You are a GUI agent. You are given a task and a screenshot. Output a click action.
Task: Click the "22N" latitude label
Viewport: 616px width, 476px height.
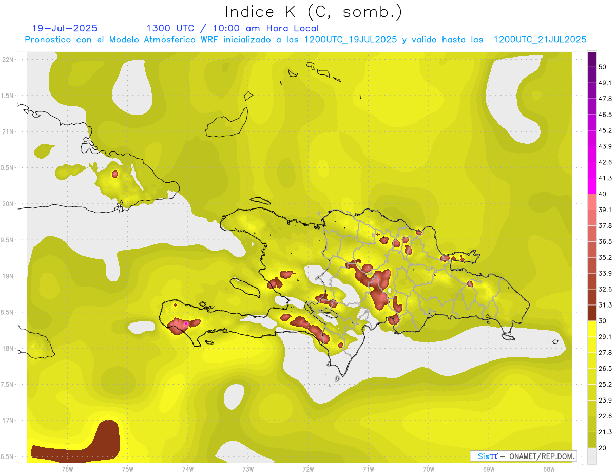click(x=9, y=59)
